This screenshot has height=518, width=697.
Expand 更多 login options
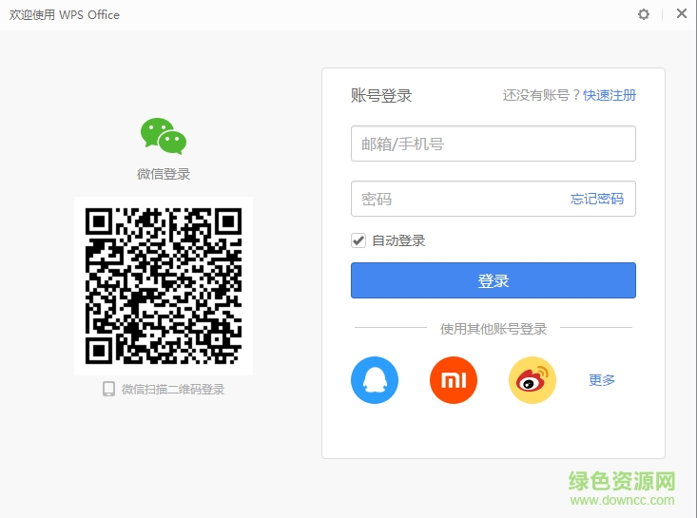(x=602, y=380)
